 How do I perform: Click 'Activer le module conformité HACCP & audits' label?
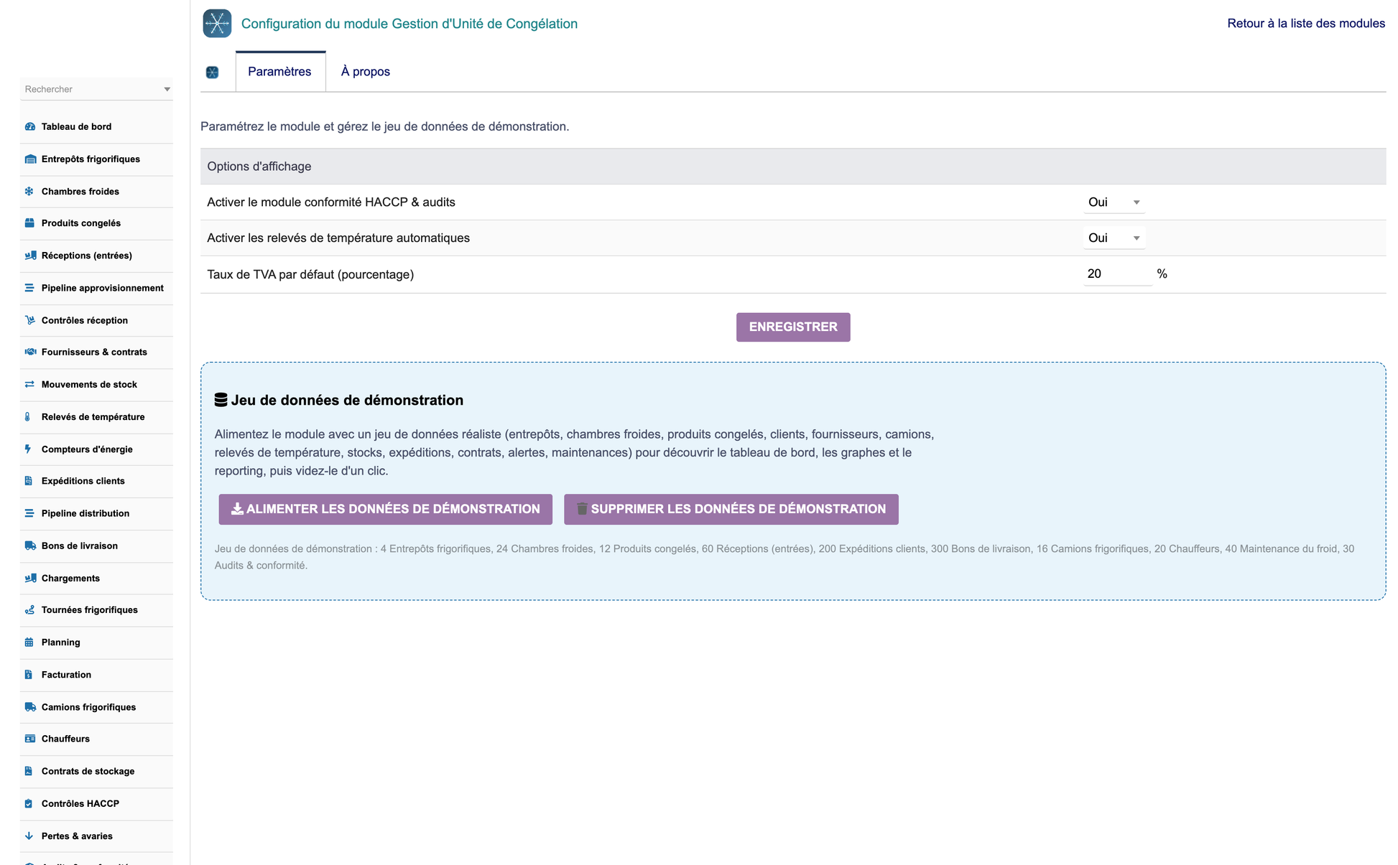click(331, 202)
